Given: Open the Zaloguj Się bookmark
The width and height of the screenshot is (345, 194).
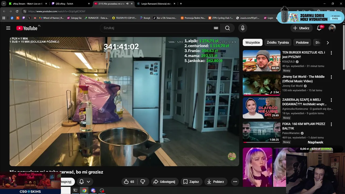Looking at the screenshot, I should click(74, 18).
